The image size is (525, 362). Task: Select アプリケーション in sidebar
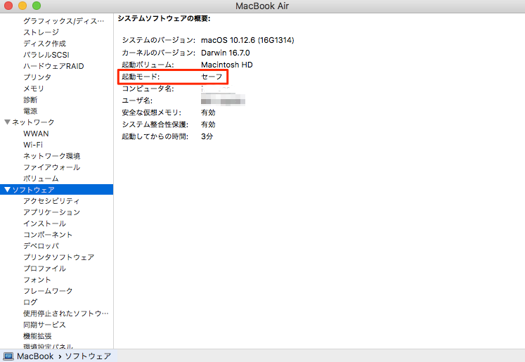coord(51,212)
